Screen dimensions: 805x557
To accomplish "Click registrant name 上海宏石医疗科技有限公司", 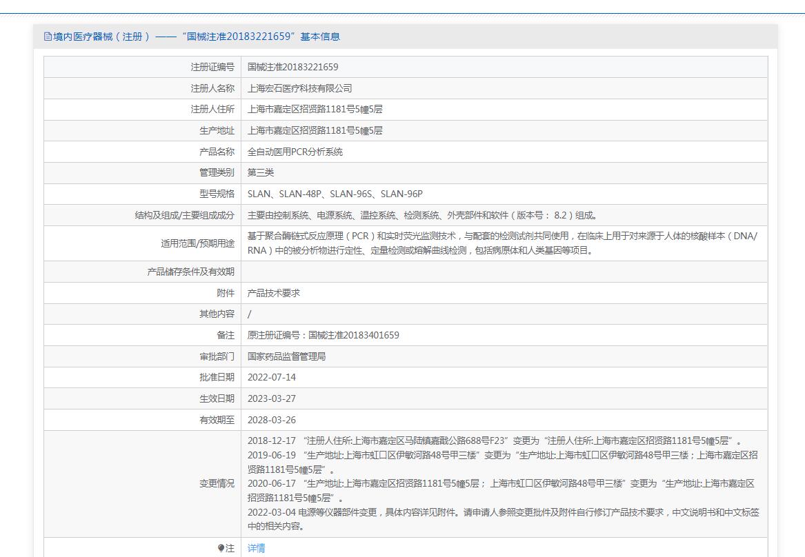I will click(299, 88).
